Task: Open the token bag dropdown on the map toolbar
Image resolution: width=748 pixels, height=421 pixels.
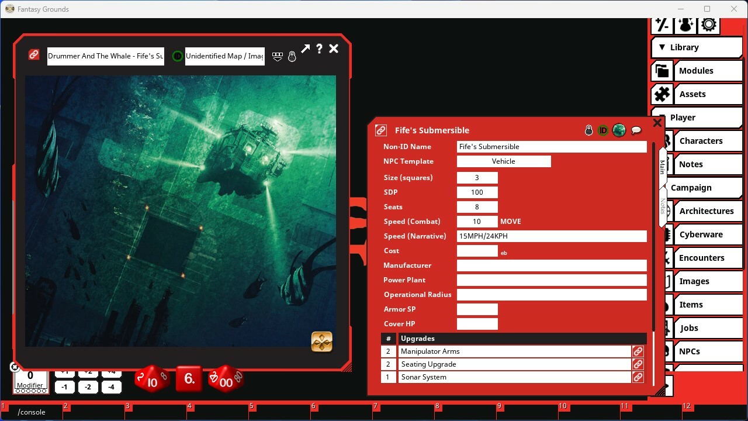Action: pos(277,56)
